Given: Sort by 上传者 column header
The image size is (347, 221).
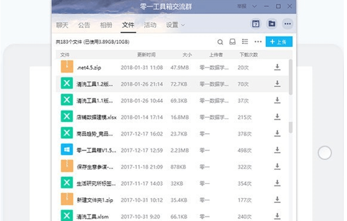Looking at the screenshot, I should [x=216, y=55].
